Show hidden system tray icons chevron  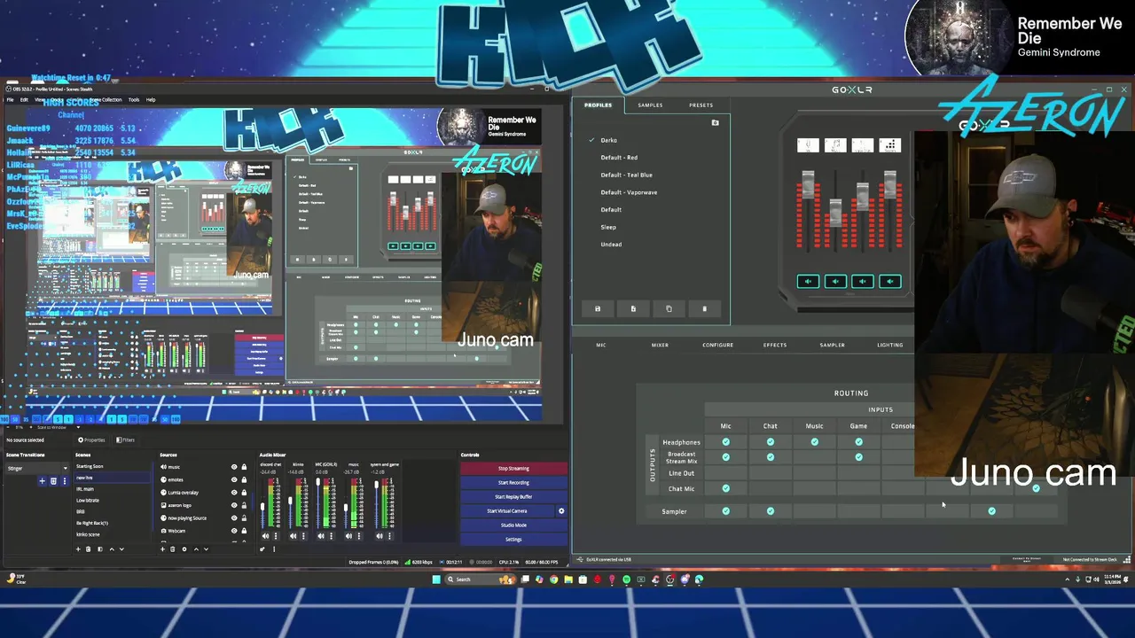(x=1067, y=580)
